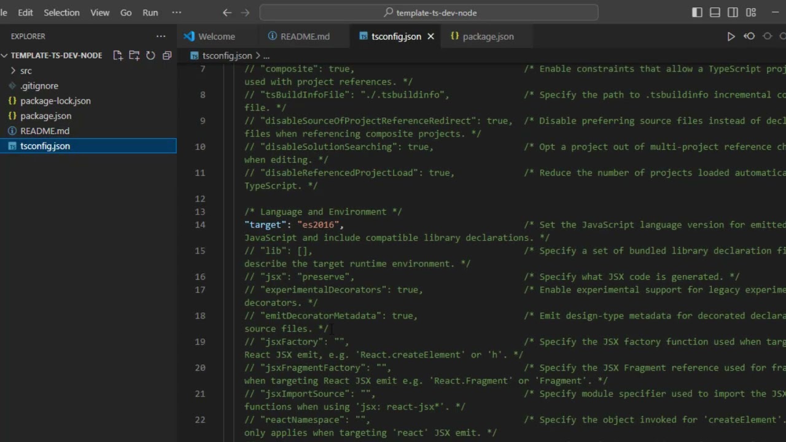This screenshot has height=442, width=786.
Task: Click the VS Code logo on Welcome tab
Action: pyautogui.click(x=189, y=36)
